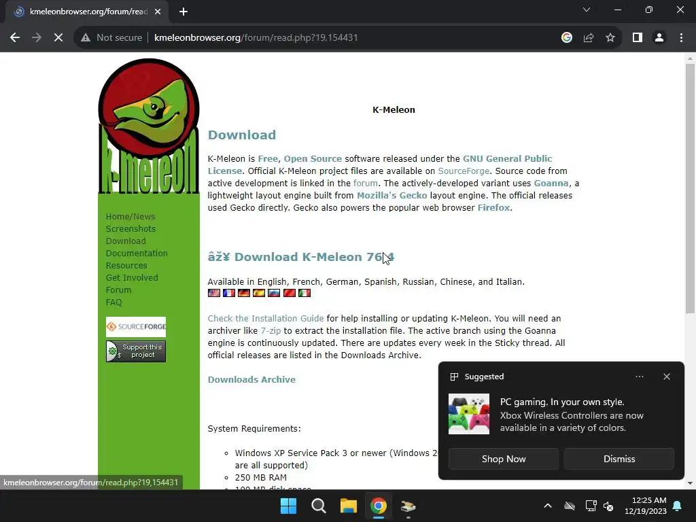Click Download K-Meleon 76.4 heading link

click(301, 257)
